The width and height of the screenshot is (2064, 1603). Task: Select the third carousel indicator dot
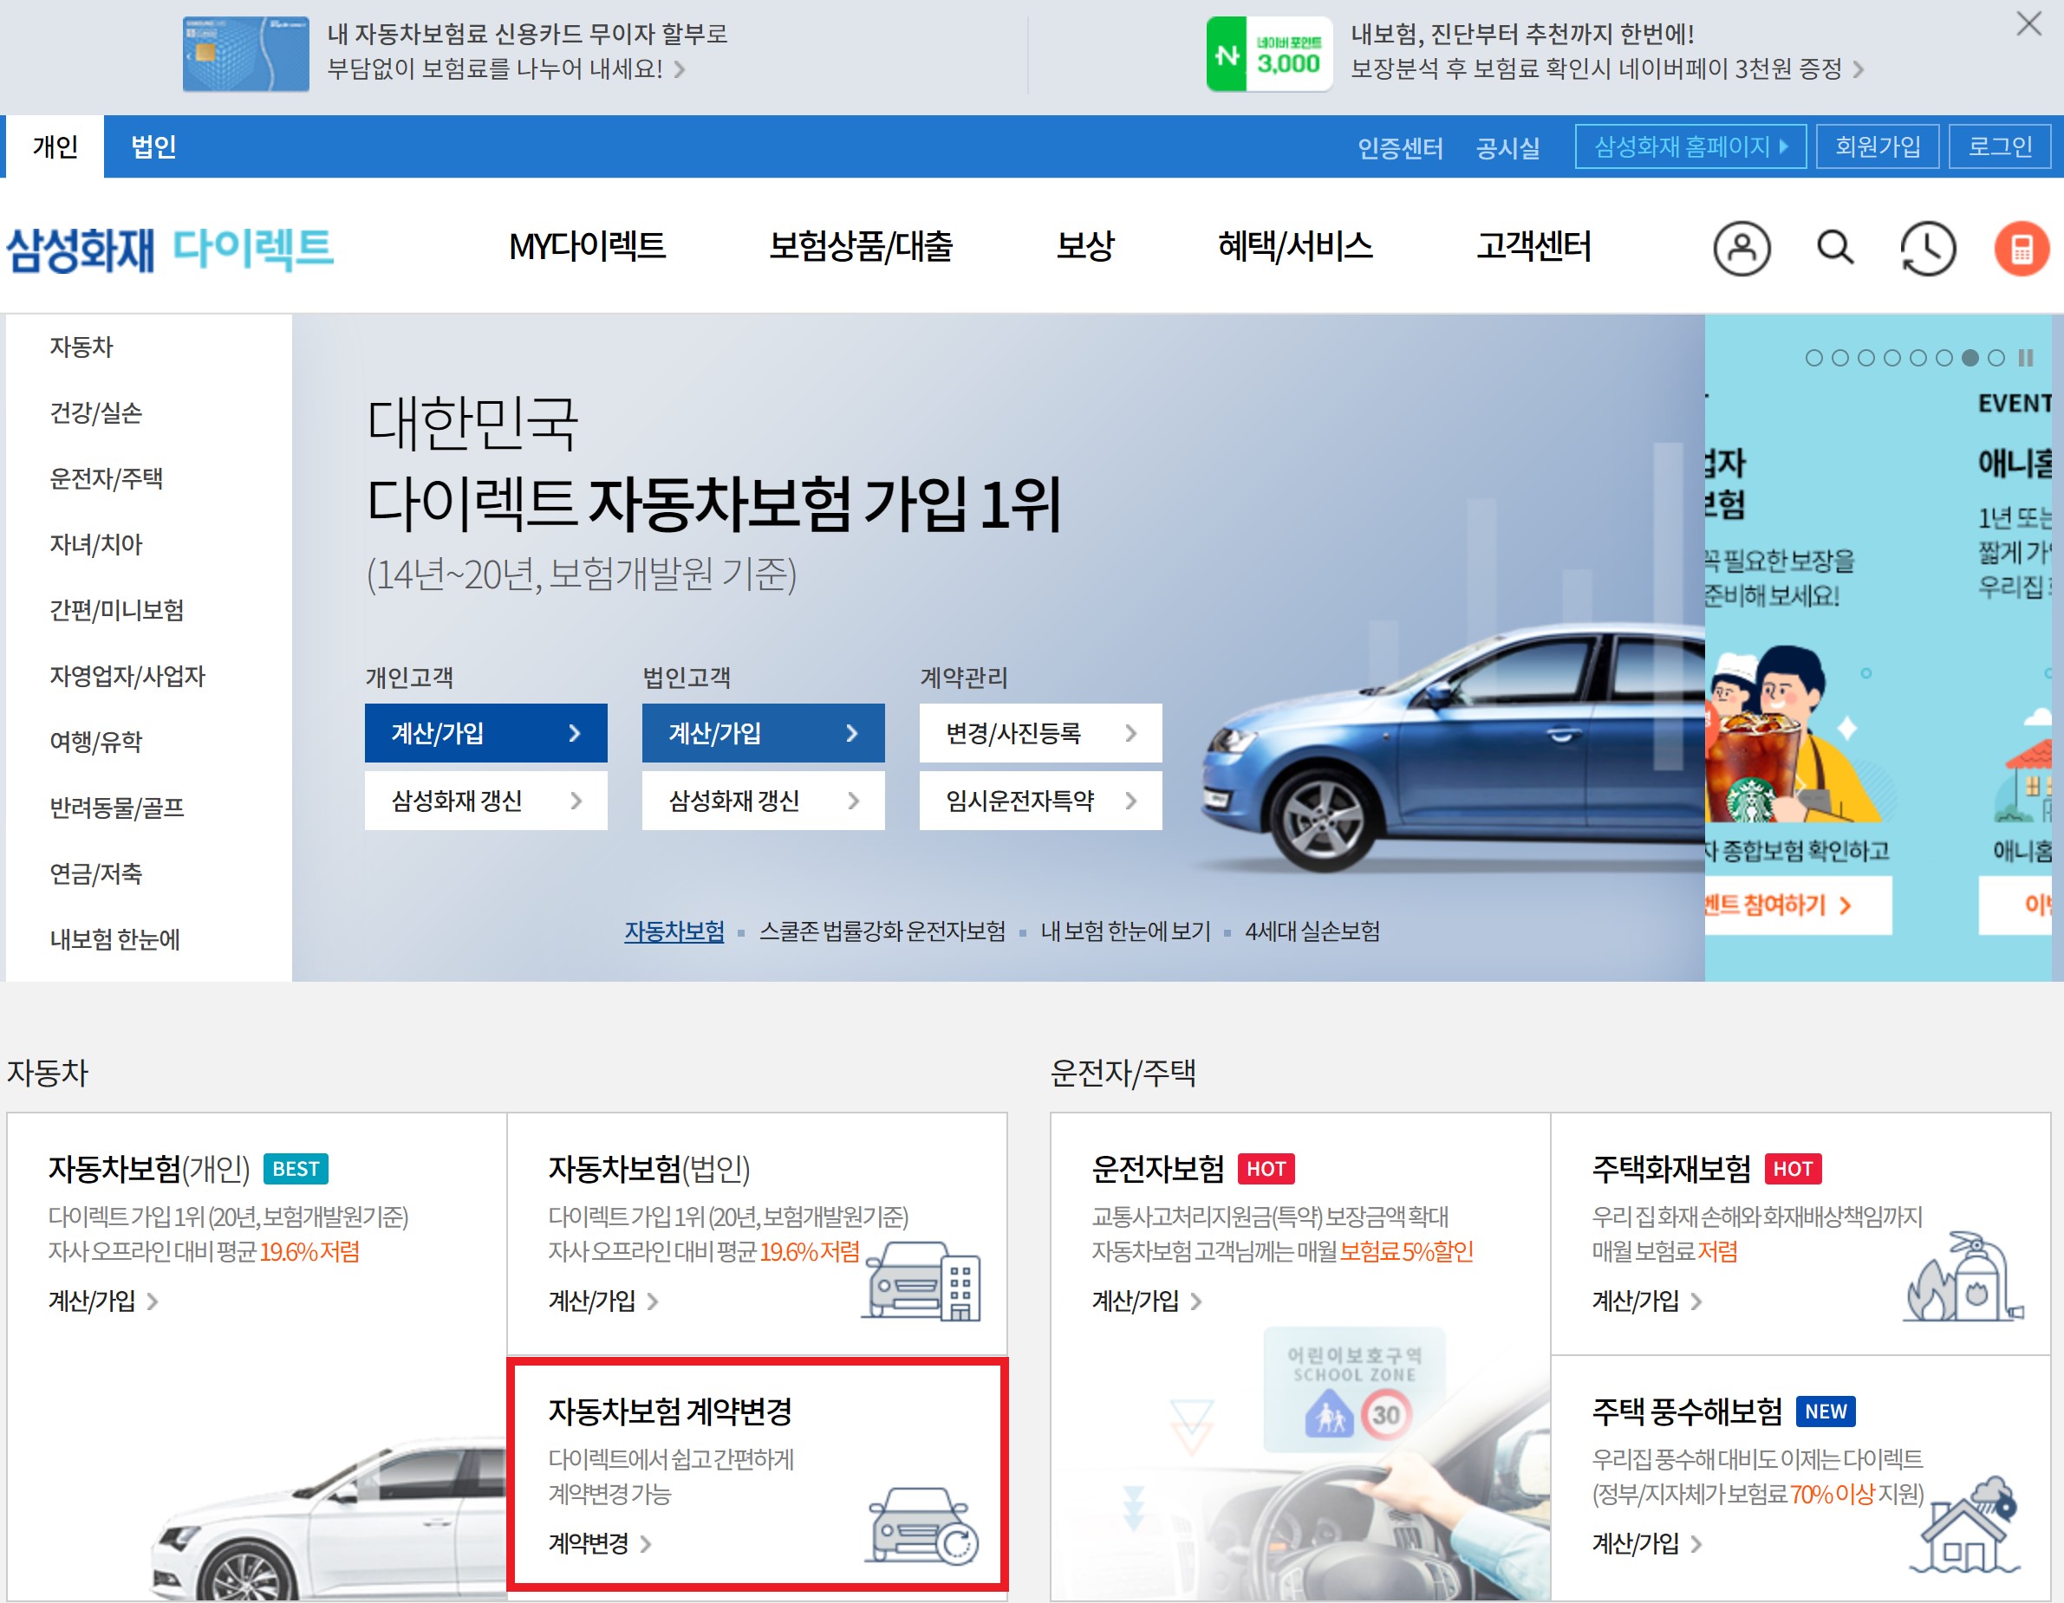(x=1865, y=358)
